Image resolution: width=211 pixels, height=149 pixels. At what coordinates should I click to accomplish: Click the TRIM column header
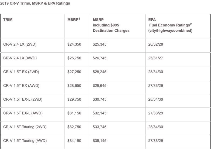click(x=8, y=20)
